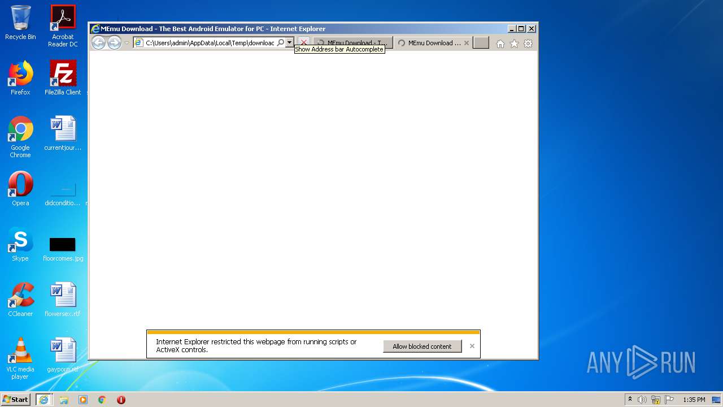The image size is (723, 407).
Task: Click the search magnifier in address bar
Action: pos(280,42)
